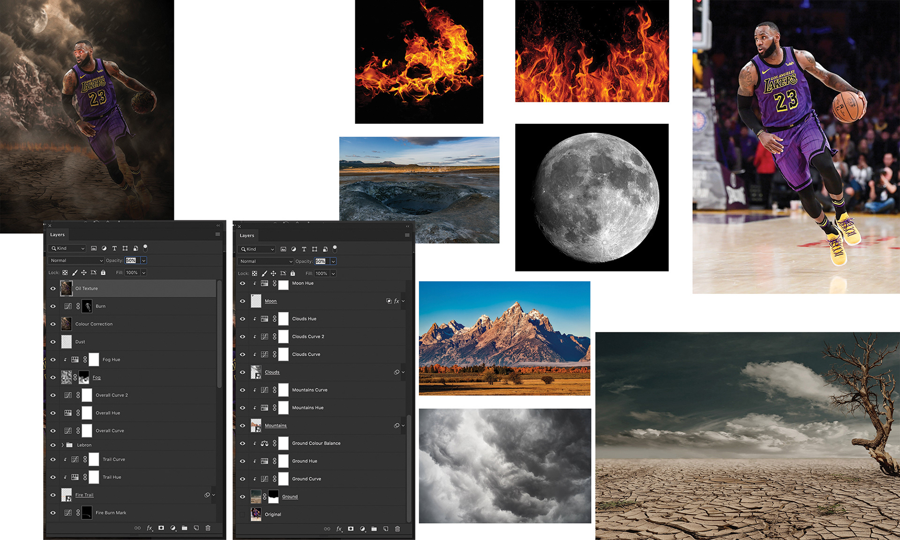
Task: Create new layer in left Layers panel
Action: click(196, 528)
